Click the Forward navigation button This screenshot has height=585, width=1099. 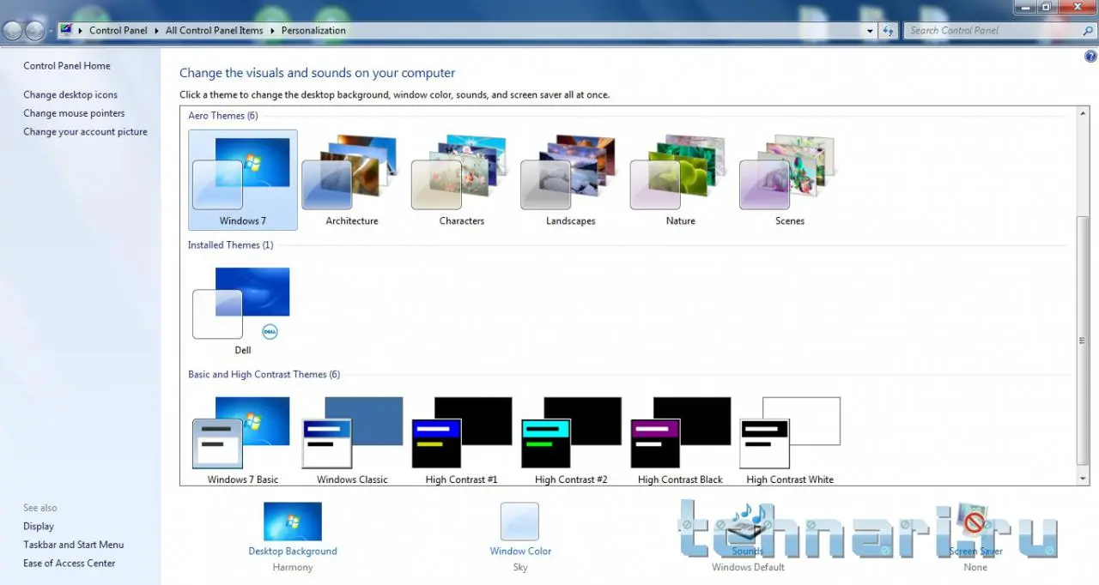coord(34,31)
